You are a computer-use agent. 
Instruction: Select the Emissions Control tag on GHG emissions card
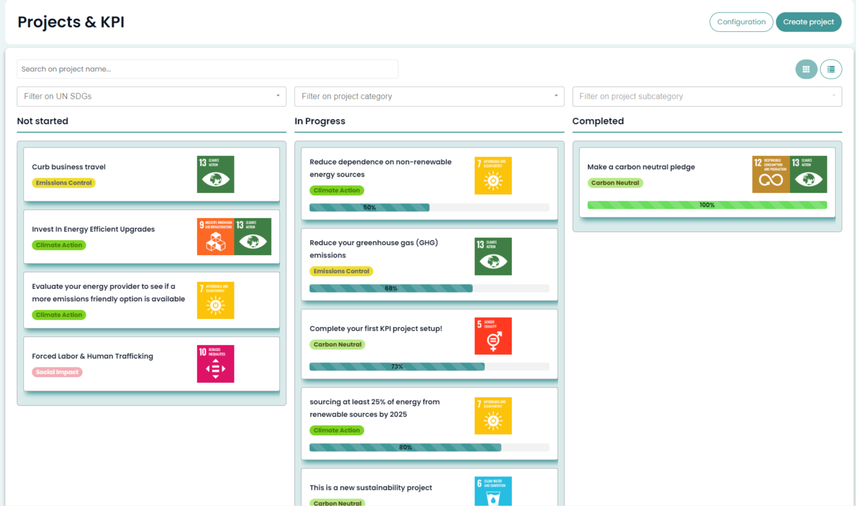coord(341,271)
